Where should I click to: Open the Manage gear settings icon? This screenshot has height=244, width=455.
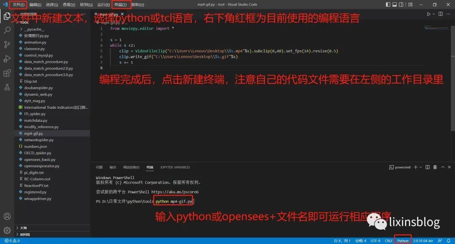pyautogui.click(x=7, y=231)
